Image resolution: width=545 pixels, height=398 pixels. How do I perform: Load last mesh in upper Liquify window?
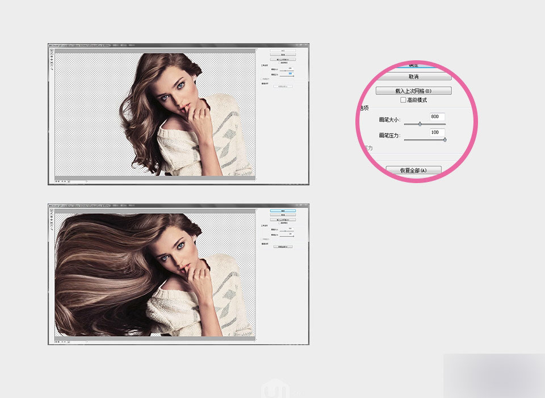coord(283,60)
